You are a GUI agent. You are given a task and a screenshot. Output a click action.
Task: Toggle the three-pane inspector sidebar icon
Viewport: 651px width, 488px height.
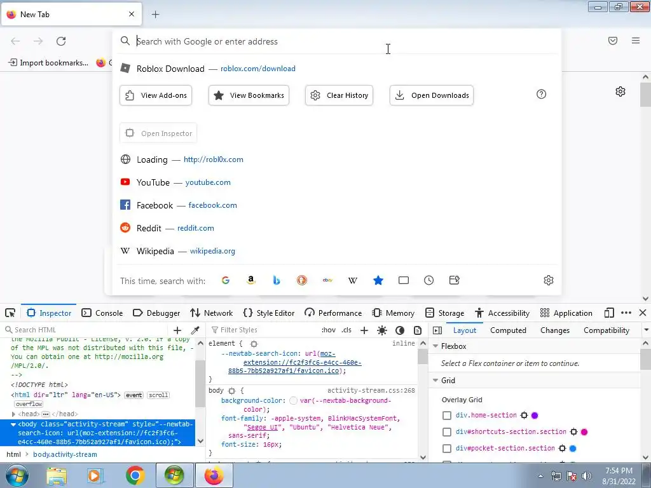click(437, 330)
